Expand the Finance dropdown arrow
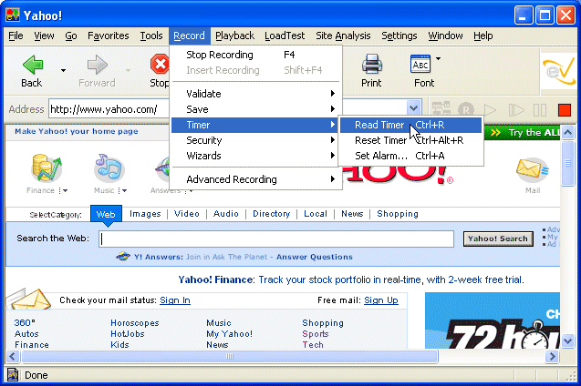581x386 pixels. (x=64, y=191)
